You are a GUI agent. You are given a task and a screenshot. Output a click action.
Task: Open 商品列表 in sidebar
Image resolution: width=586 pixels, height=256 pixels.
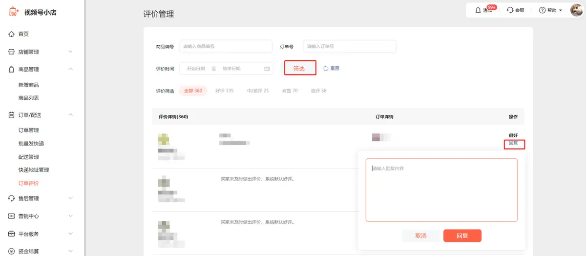[28, 98]
